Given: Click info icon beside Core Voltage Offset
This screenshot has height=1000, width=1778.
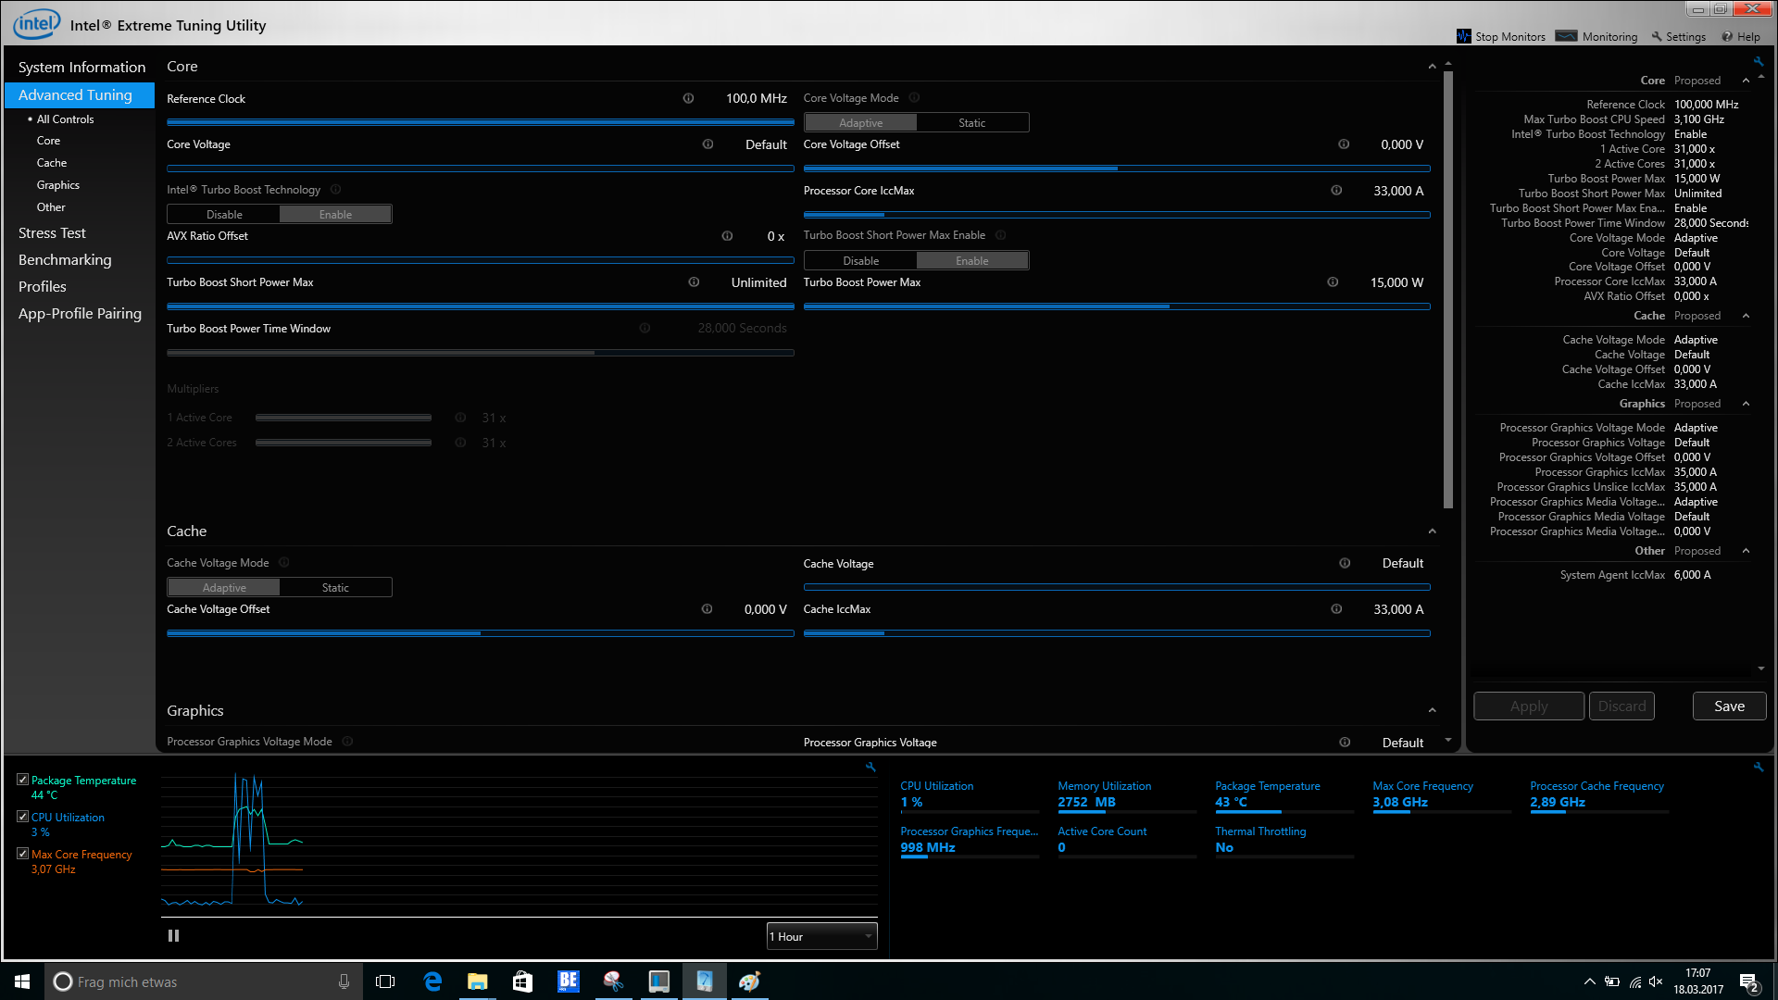Looking at the screenshot, I should pyautogui.click(x=1344, y=144).
